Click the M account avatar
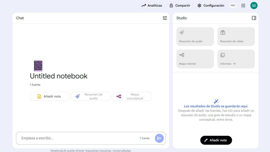Screen dimensions: 270x152 254,5
